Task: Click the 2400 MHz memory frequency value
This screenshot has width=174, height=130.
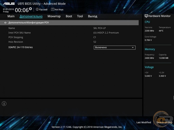Action: pyautogui.click(x=149, y=58)
